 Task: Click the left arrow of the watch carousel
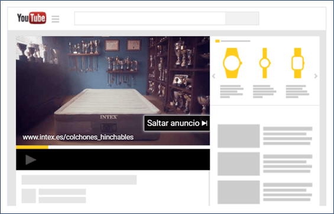214,76
